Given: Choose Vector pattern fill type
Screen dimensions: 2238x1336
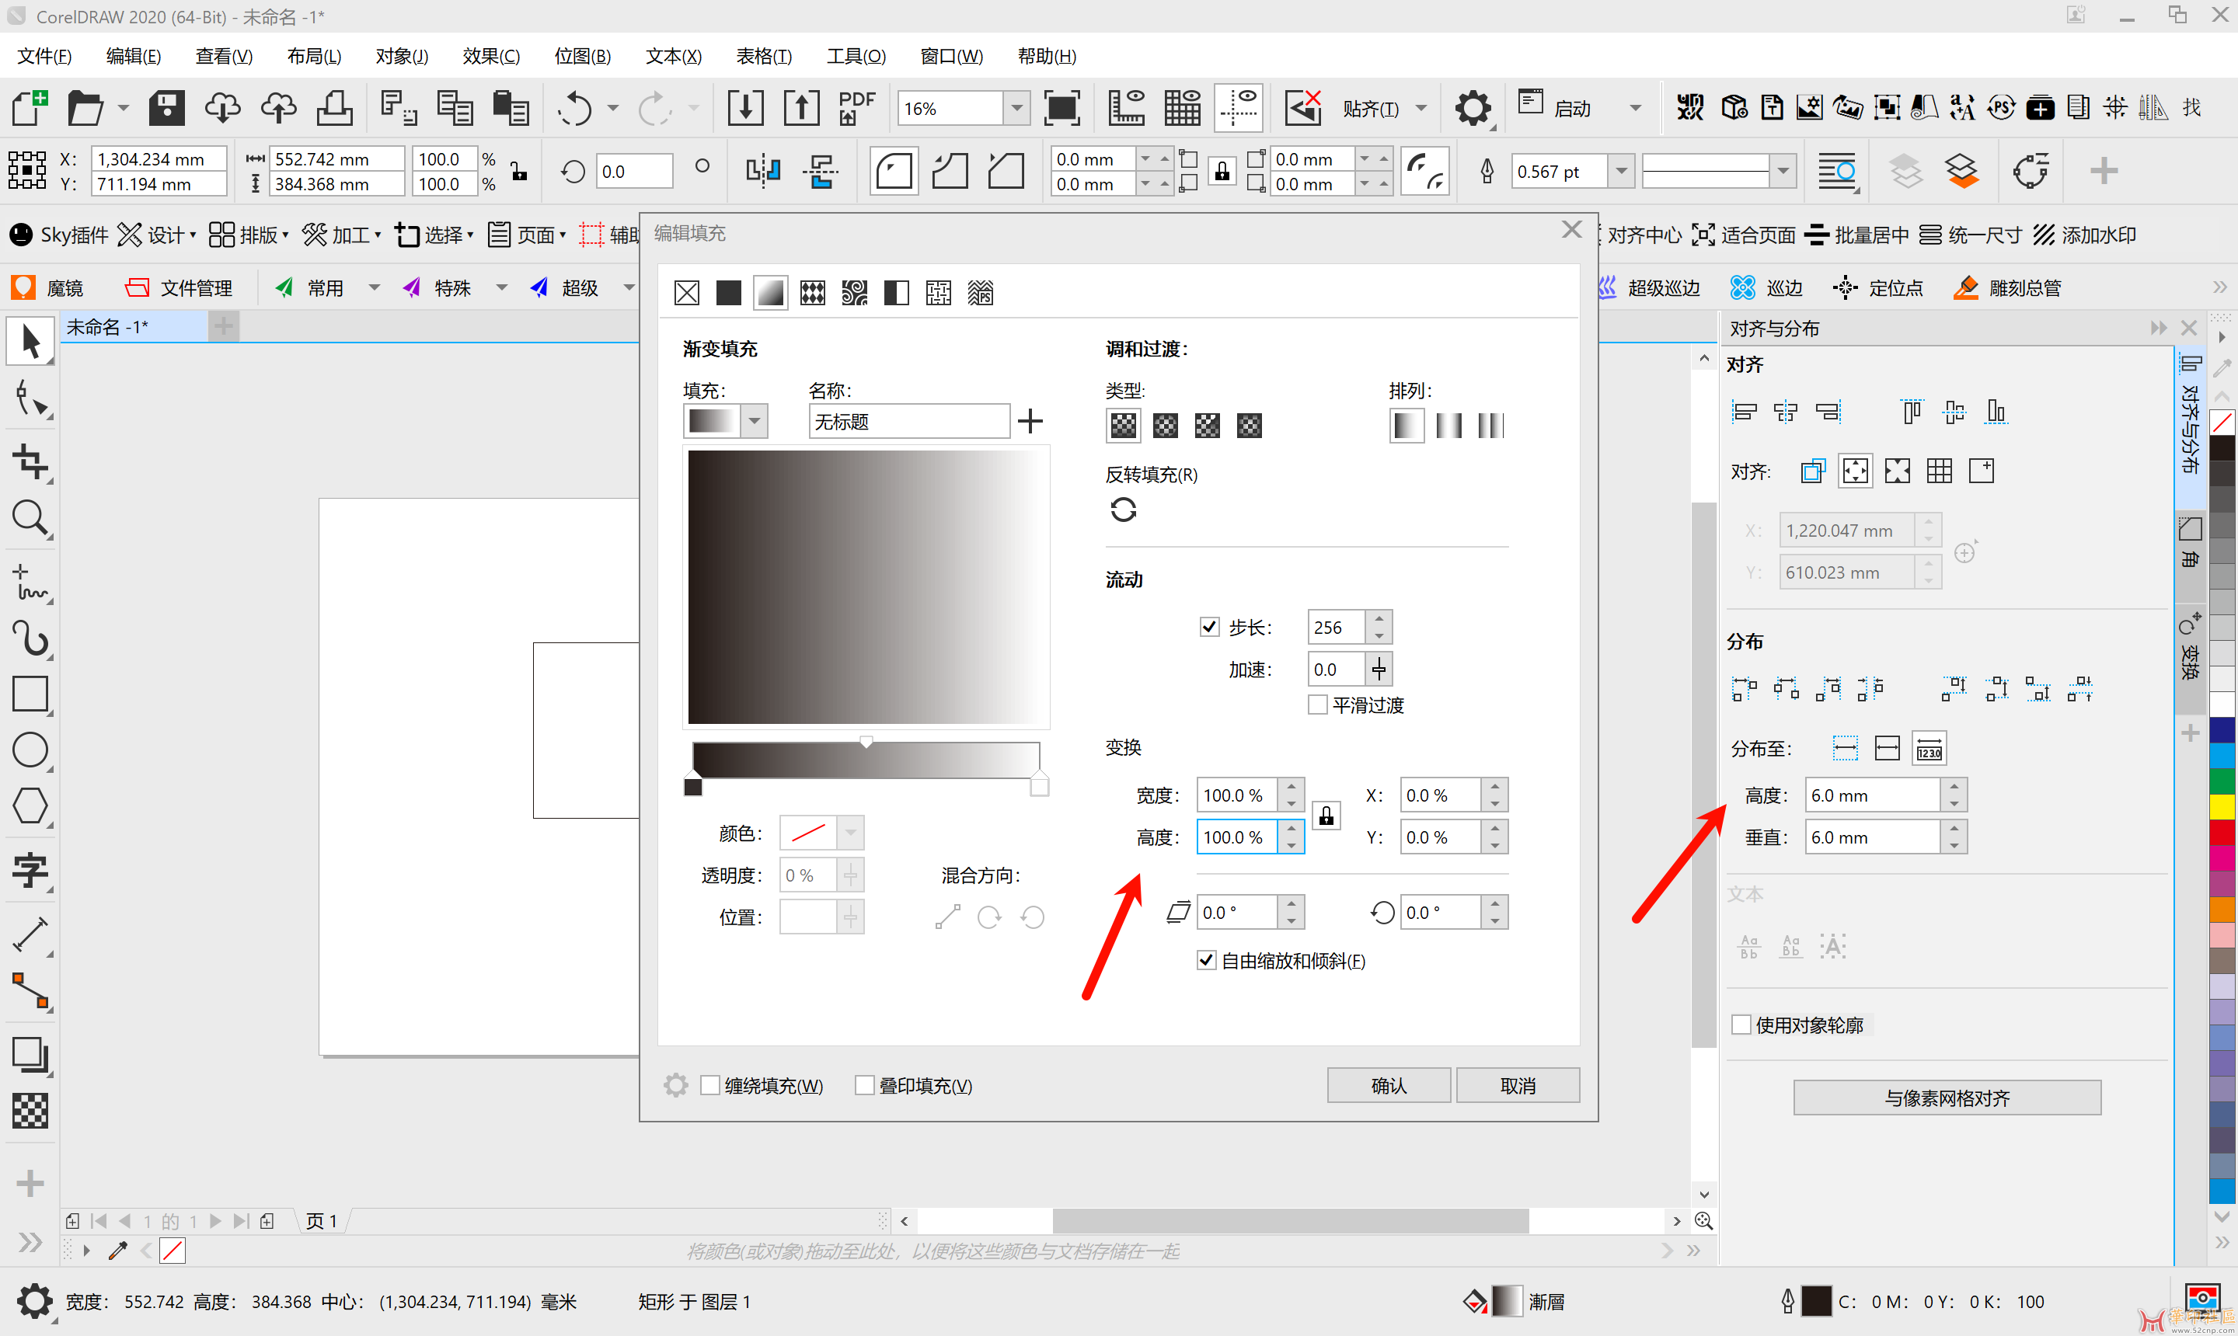Looking at the screenshot, I should [x=812, y=293].
